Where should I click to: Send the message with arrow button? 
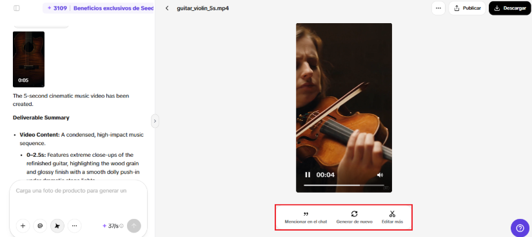[x=133, y=226]
